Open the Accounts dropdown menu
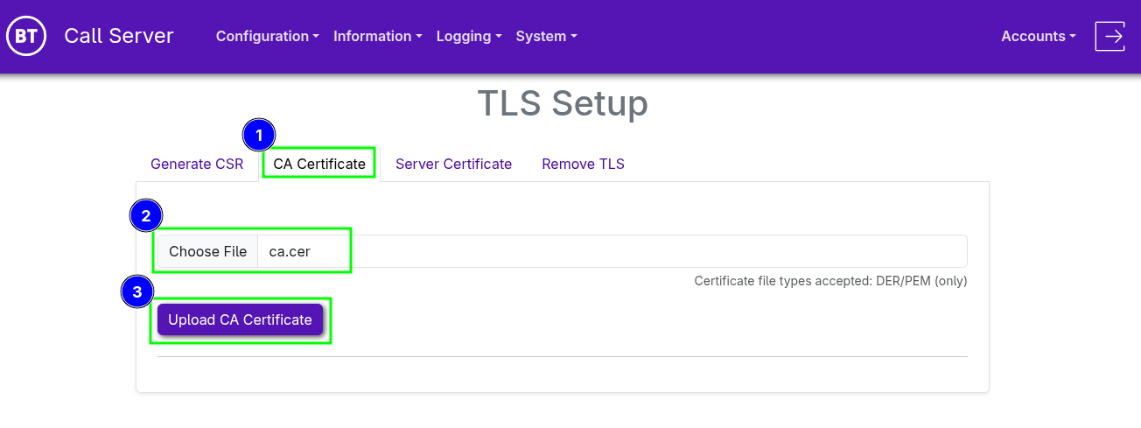Screen dimensions: 1141x428 click(1039, 36)
